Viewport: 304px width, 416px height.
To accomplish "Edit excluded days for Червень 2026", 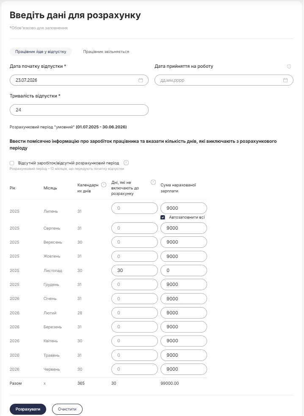I will tap(135, 369).
